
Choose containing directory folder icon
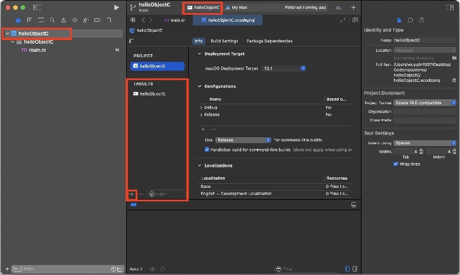(x=454, y=58)
